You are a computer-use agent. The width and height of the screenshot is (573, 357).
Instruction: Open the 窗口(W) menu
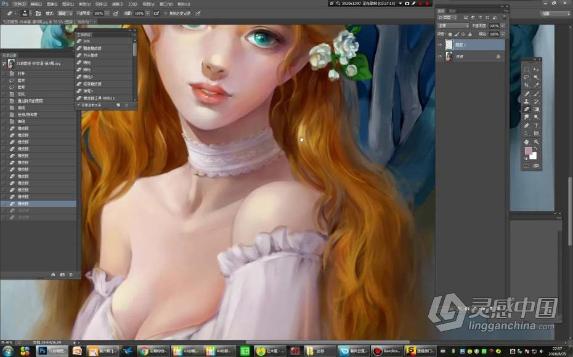166,4
